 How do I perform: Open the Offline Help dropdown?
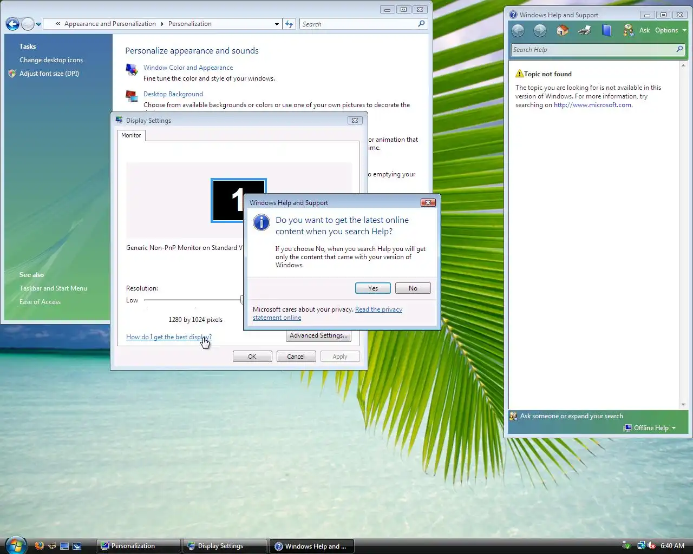[650, 428]
